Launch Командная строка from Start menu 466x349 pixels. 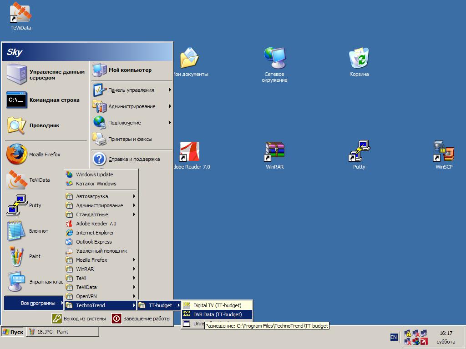pos(46,100)
